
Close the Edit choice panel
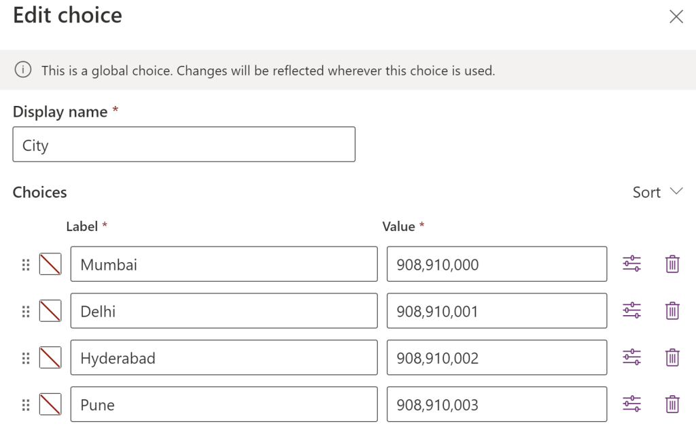pos(676,17)
